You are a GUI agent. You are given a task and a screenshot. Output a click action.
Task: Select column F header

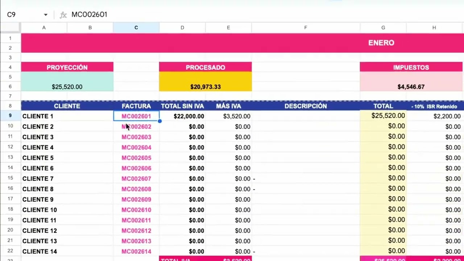coord(306,28)
